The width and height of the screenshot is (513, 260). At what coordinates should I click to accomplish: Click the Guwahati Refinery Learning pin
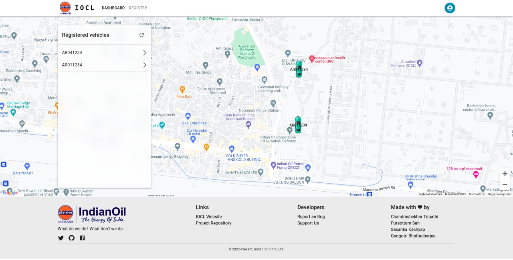coord(264,80)
